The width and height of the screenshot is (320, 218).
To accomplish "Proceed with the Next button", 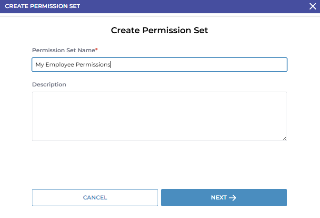I will [224, 198].
